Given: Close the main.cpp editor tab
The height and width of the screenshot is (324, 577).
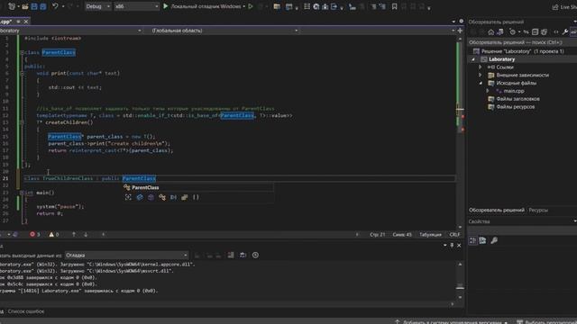Looking at the screenshot, I should click(x=26, y=22).
